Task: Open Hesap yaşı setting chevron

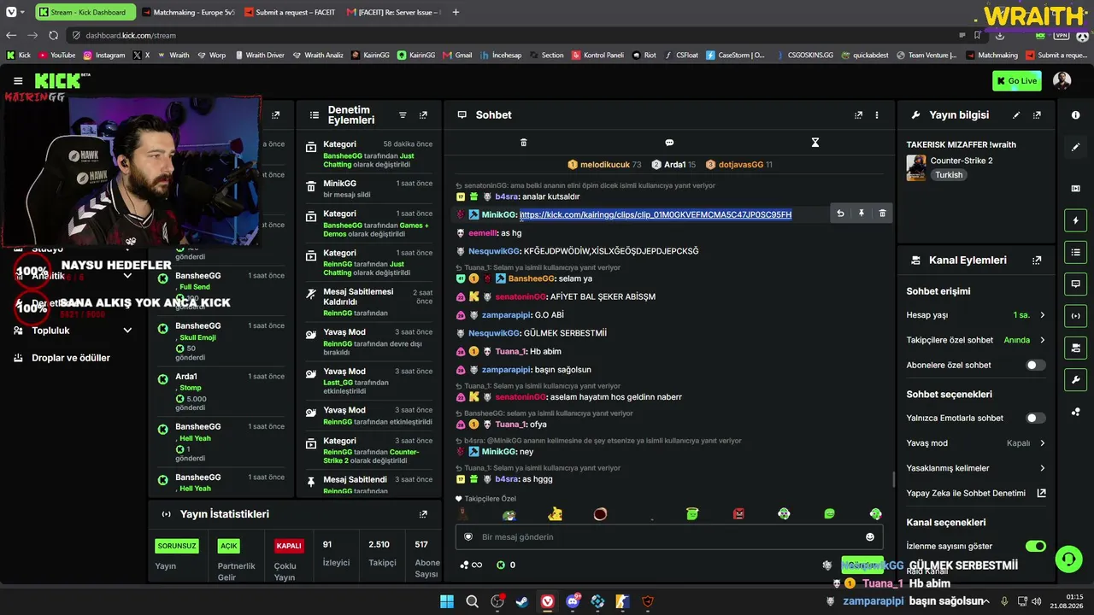Action: click(x=1042, y=315)
